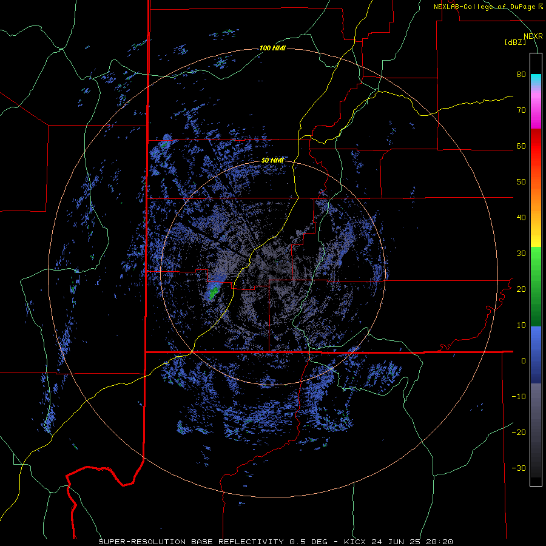This screenshot has height=546, width=546.
Task: Click the 0 dBZ tick label on the scale
Action: 524,361
